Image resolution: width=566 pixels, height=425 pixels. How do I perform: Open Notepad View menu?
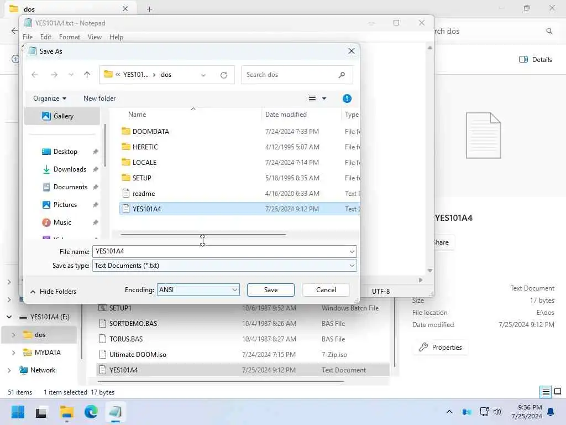pos(95,37)
